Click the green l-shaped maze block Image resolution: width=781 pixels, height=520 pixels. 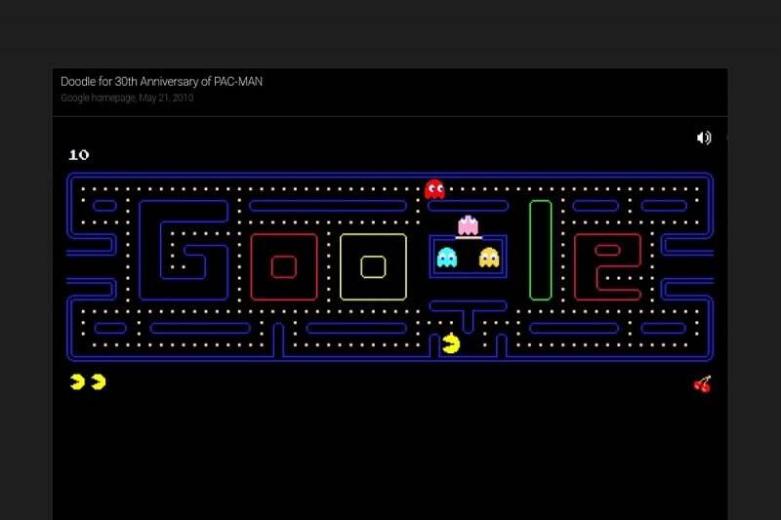coord(541,250)
